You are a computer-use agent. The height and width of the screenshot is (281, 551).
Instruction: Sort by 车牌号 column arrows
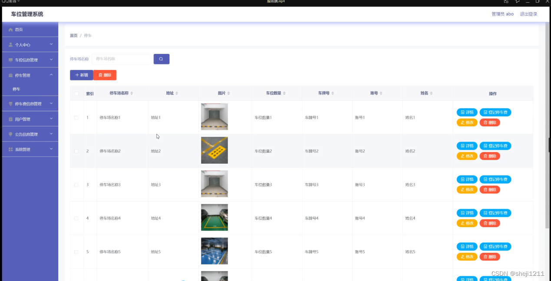[x=333, y=93]
